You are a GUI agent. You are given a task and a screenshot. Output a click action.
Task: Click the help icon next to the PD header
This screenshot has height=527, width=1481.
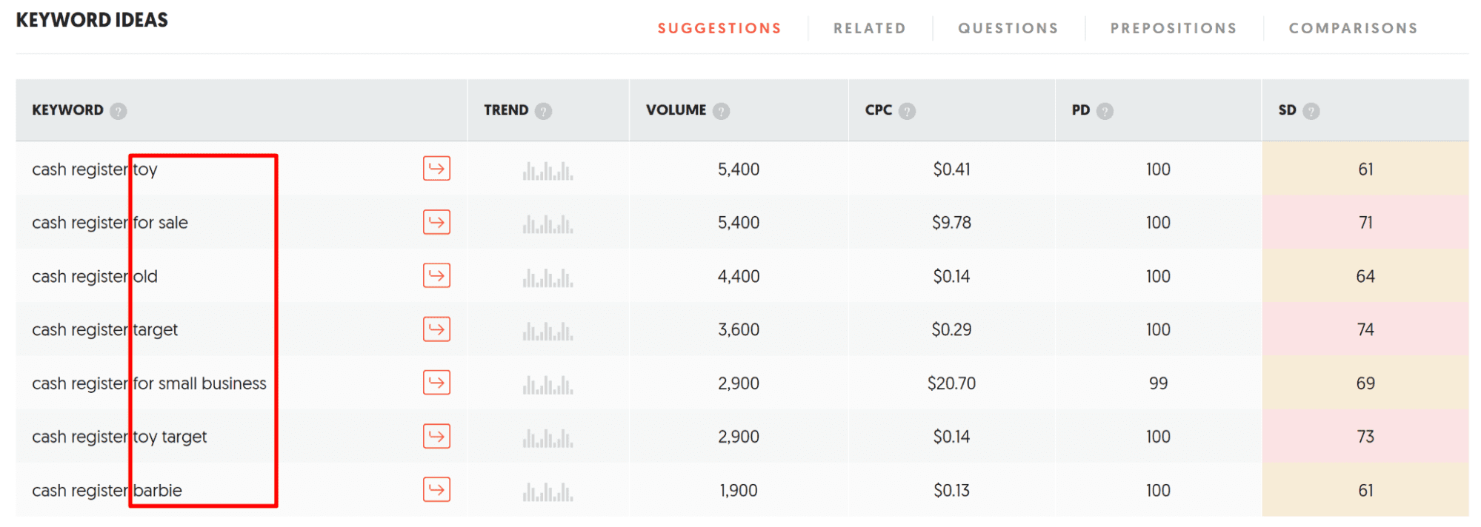(1105, 110)
